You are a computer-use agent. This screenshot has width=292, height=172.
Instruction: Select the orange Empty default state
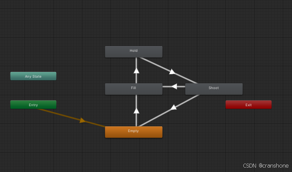pyautogui.click(x=134, y=132)
